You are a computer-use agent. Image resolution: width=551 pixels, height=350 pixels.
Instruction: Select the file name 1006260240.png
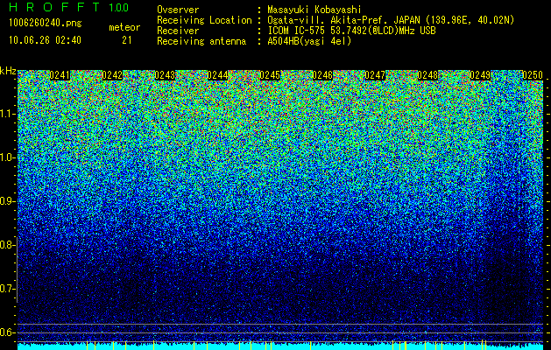pyautogui.click(x=46, y=24)
